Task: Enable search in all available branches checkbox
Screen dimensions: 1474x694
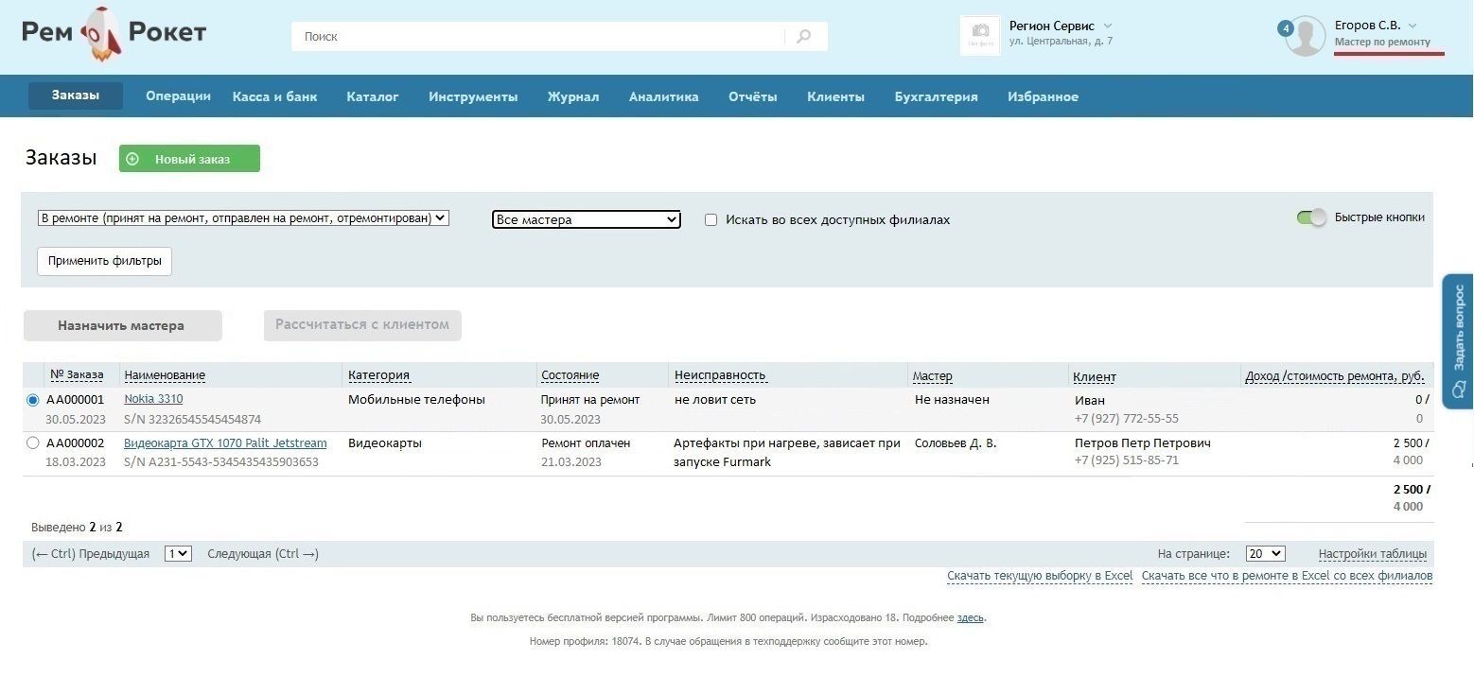Action: [711, 219]
